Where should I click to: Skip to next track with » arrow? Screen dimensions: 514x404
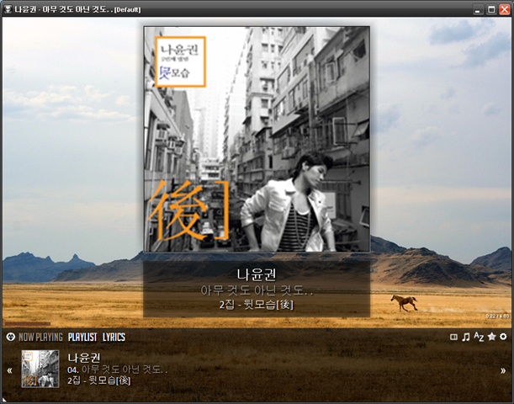(x=503, y=370)
